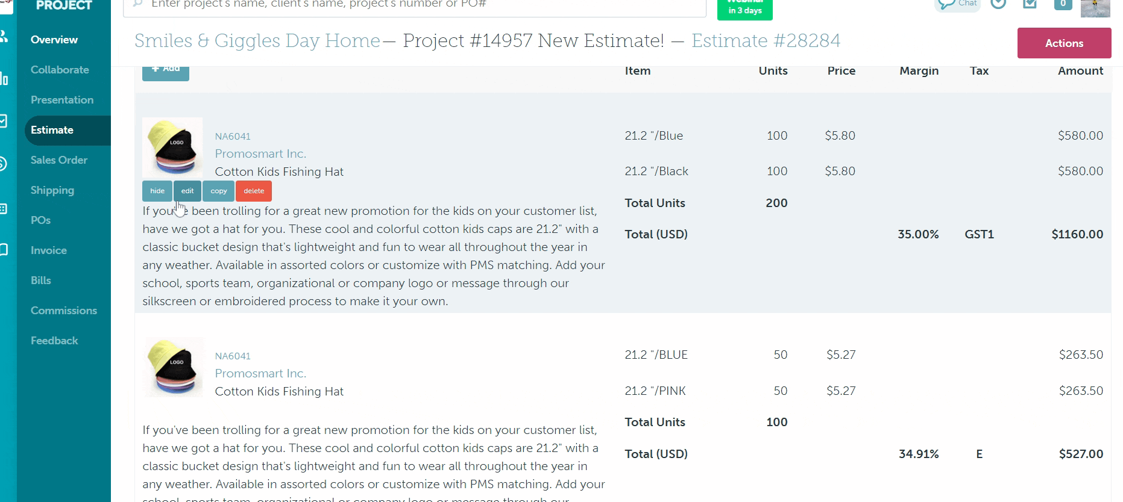The image size is (1123, 502).
Task: Open the Presentation section
Action: (x=62, y=100)
